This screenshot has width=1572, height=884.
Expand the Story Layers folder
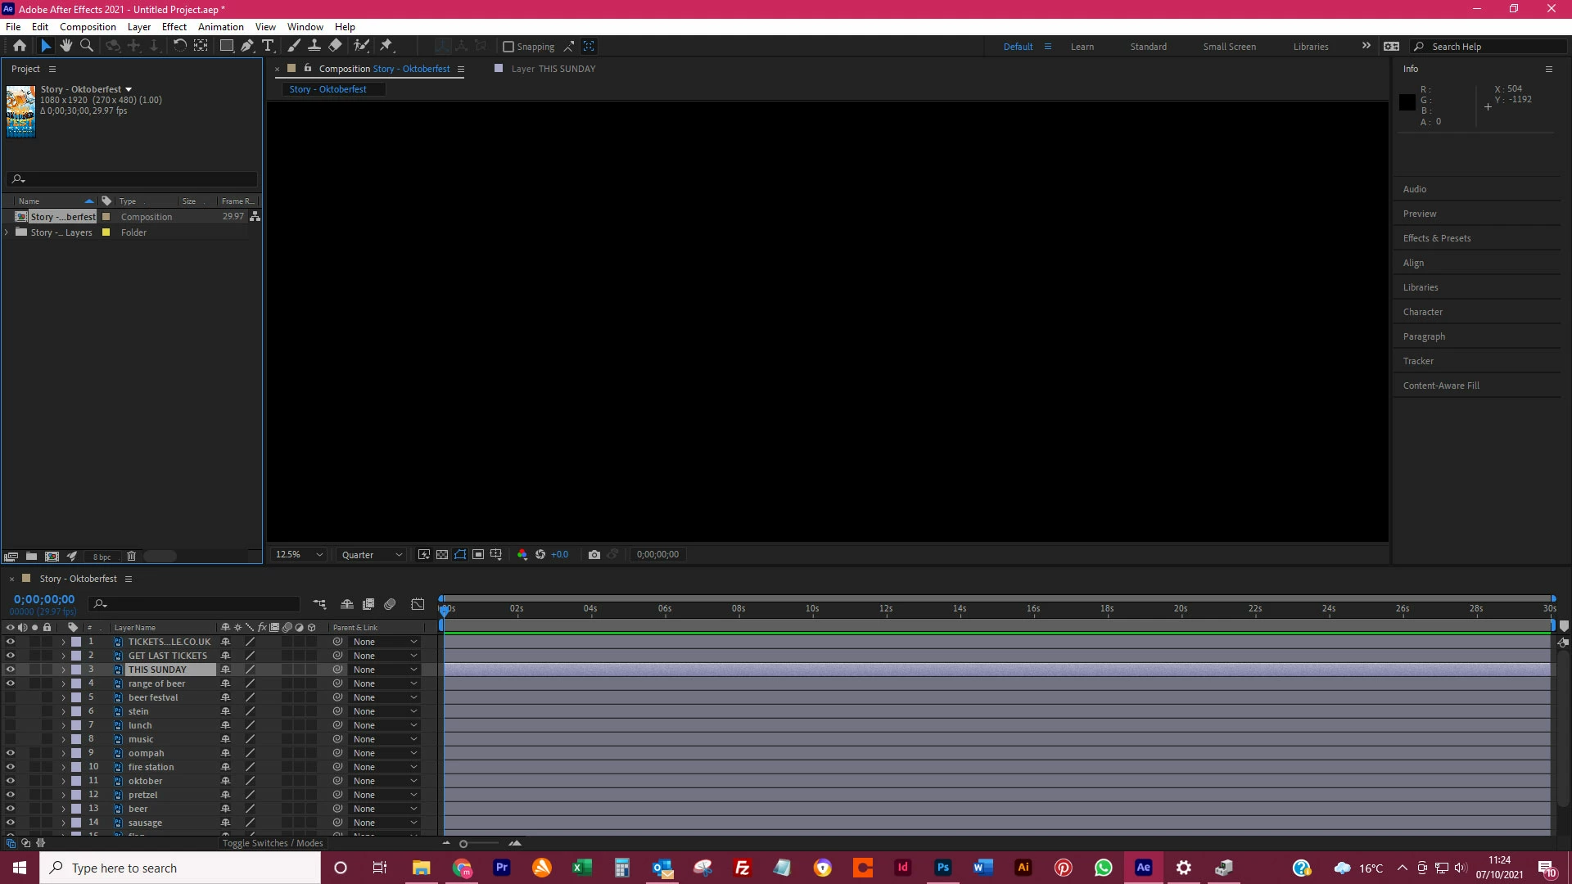pos(7,232)
